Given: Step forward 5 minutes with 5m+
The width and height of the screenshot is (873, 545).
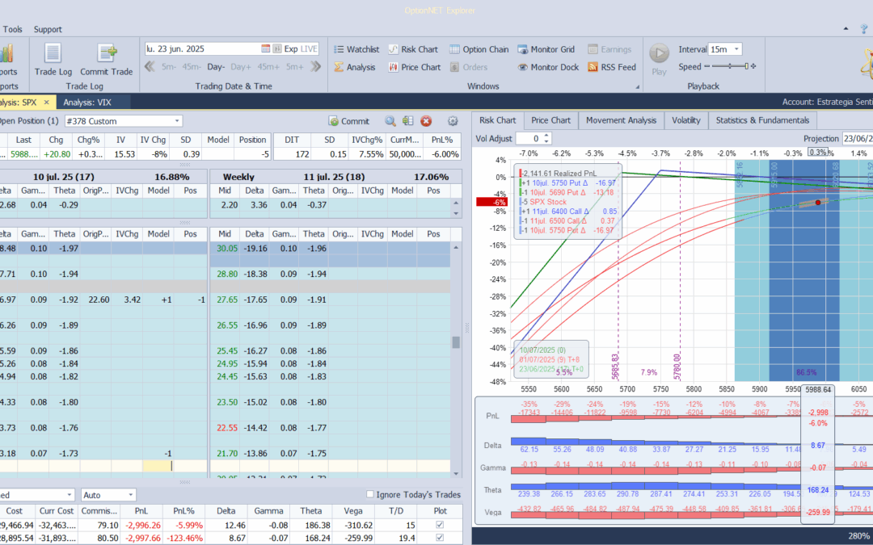Looking at the screenshot, I should point(294,67).
